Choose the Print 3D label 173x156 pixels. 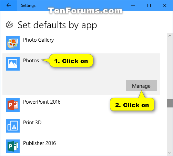32,123
